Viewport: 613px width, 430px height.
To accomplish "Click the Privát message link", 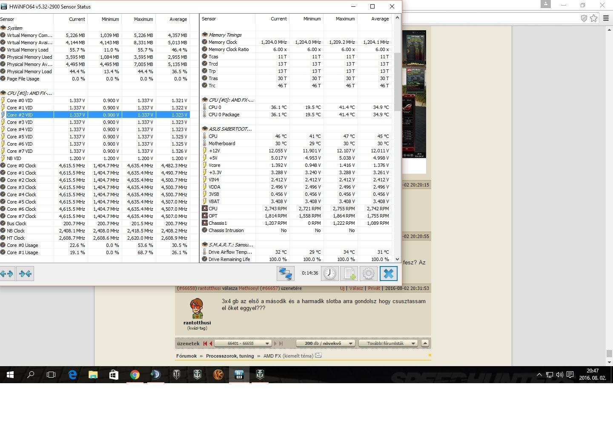I will pos(374,288).
